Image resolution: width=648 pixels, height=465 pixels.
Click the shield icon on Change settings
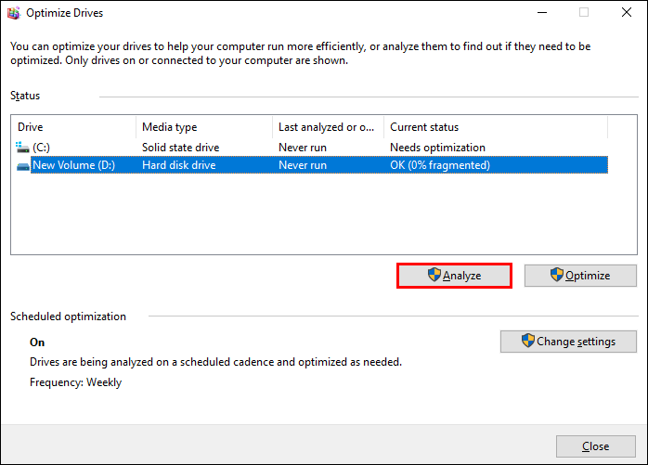527,342
